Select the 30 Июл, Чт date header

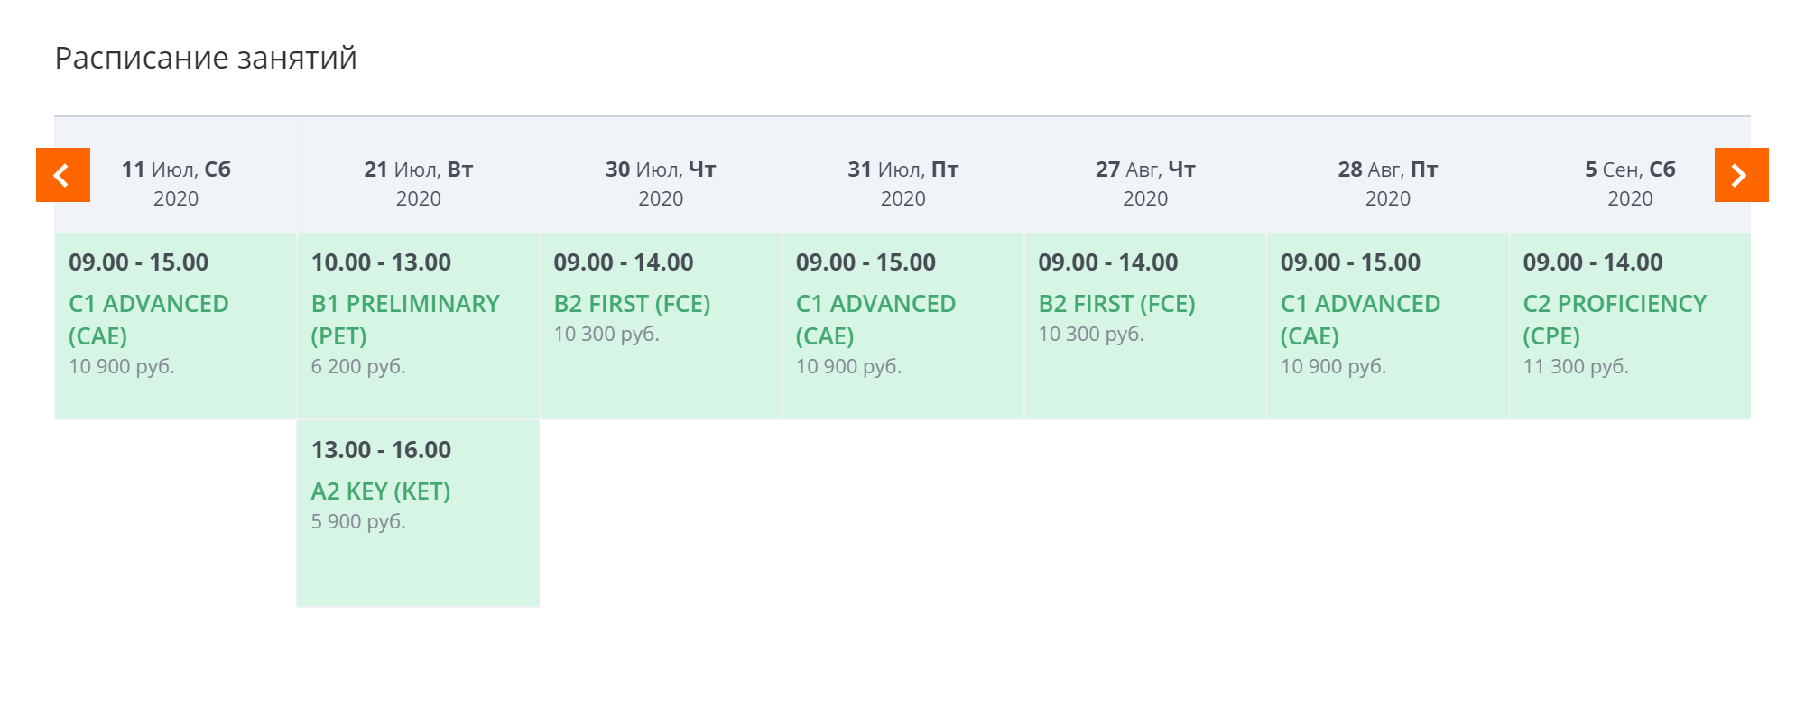click(661, 183)
